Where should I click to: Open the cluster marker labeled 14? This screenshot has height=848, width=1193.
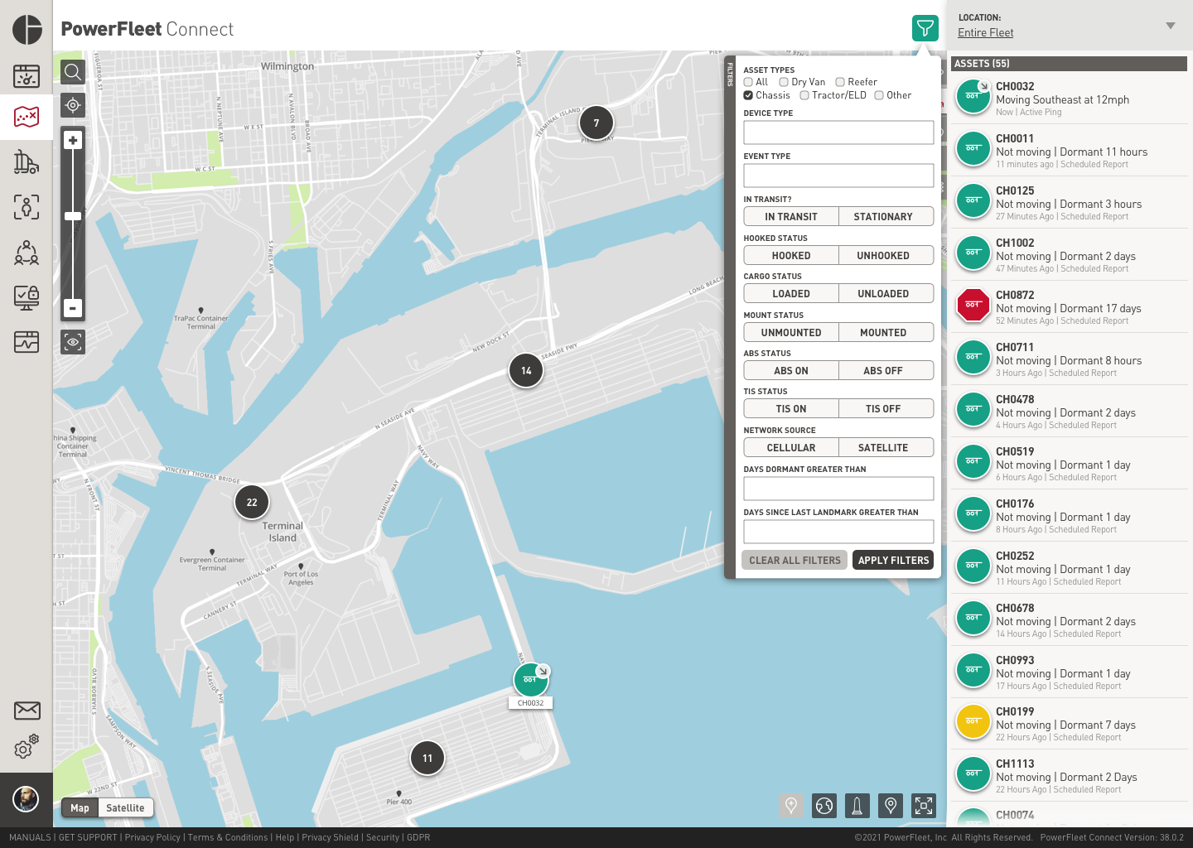tap(526, 370)
